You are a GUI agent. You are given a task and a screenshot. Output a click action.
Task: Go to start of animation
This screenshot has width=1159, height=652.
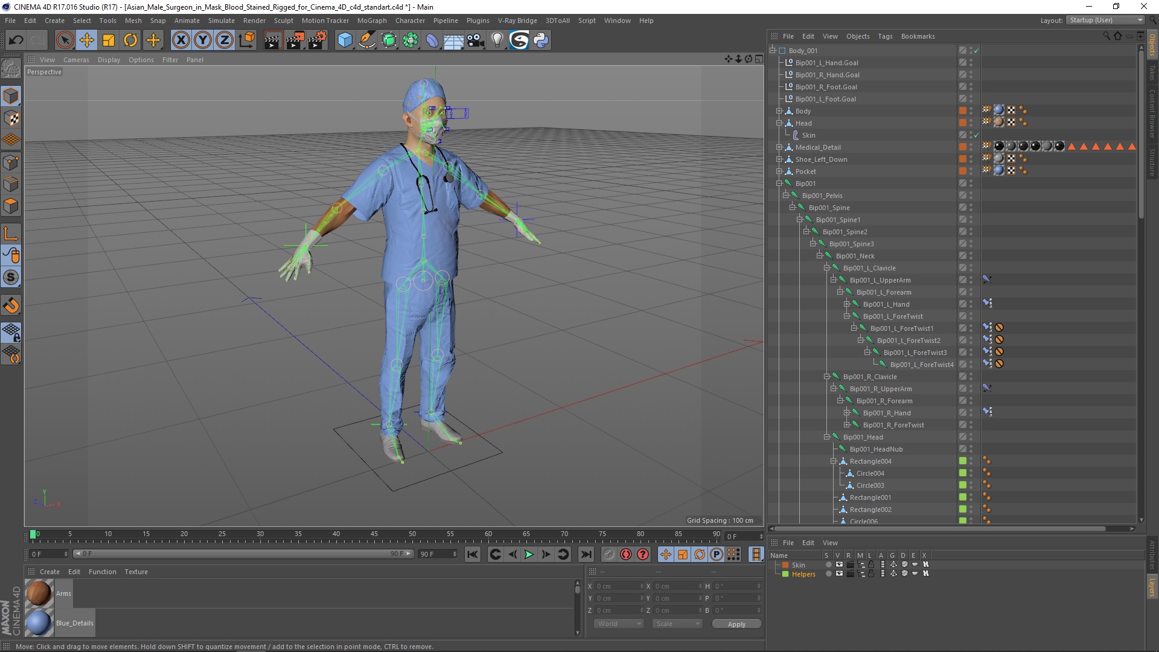pyautogui.click(x=473, y=554)
